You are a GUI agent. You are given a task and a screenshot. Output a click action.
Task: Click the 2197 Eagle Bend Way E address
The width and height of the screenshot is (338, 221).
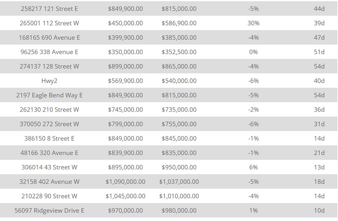tap(49, 95)
